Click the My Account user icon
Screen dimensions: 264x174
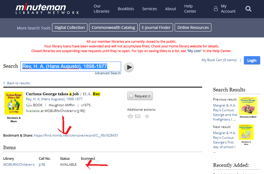click(x=216, y=9)
